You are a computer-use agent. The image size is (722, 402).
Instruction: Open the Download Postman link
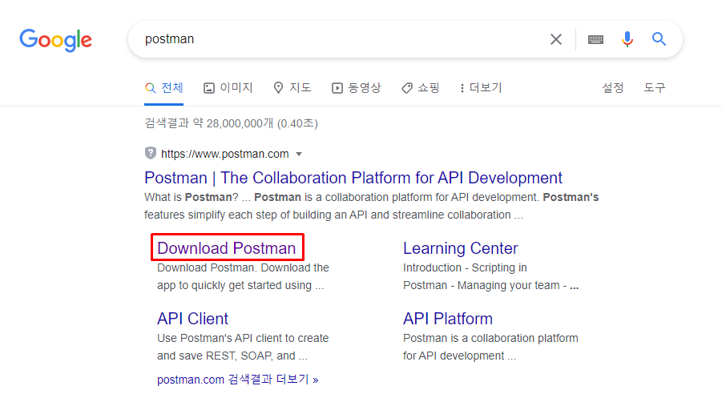(227, 248)
